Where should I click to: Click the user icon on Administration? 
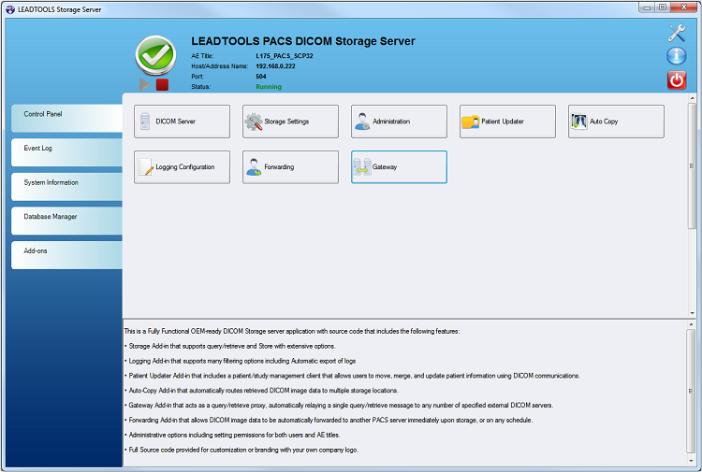coord(362,122)
